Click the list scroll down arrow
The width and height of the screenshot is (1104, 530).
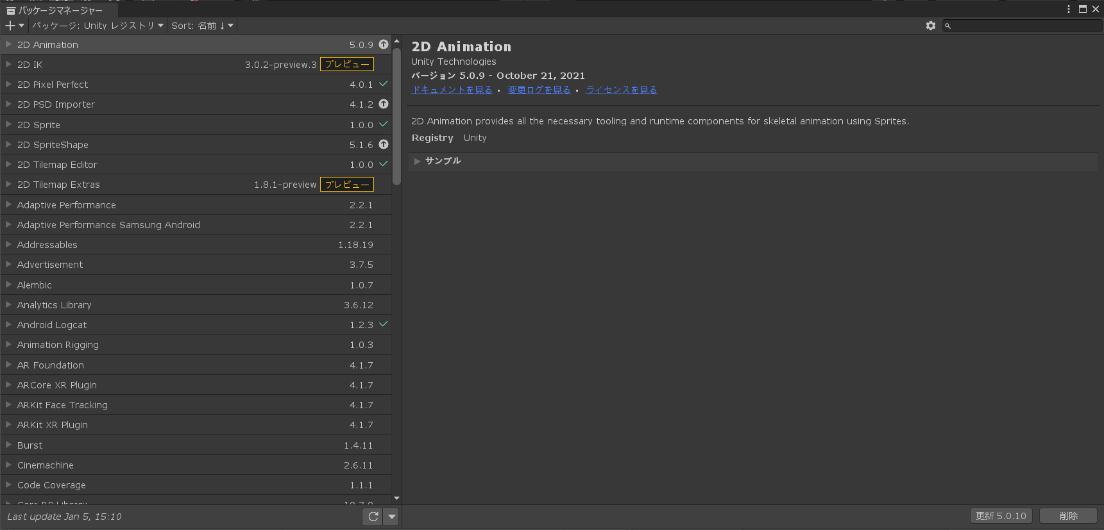click(x=396, y=498)
